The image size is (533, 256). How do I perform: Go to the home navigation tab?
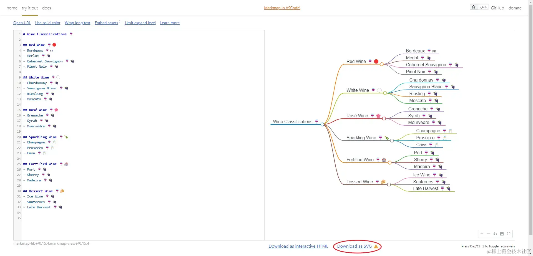[12, 8]
